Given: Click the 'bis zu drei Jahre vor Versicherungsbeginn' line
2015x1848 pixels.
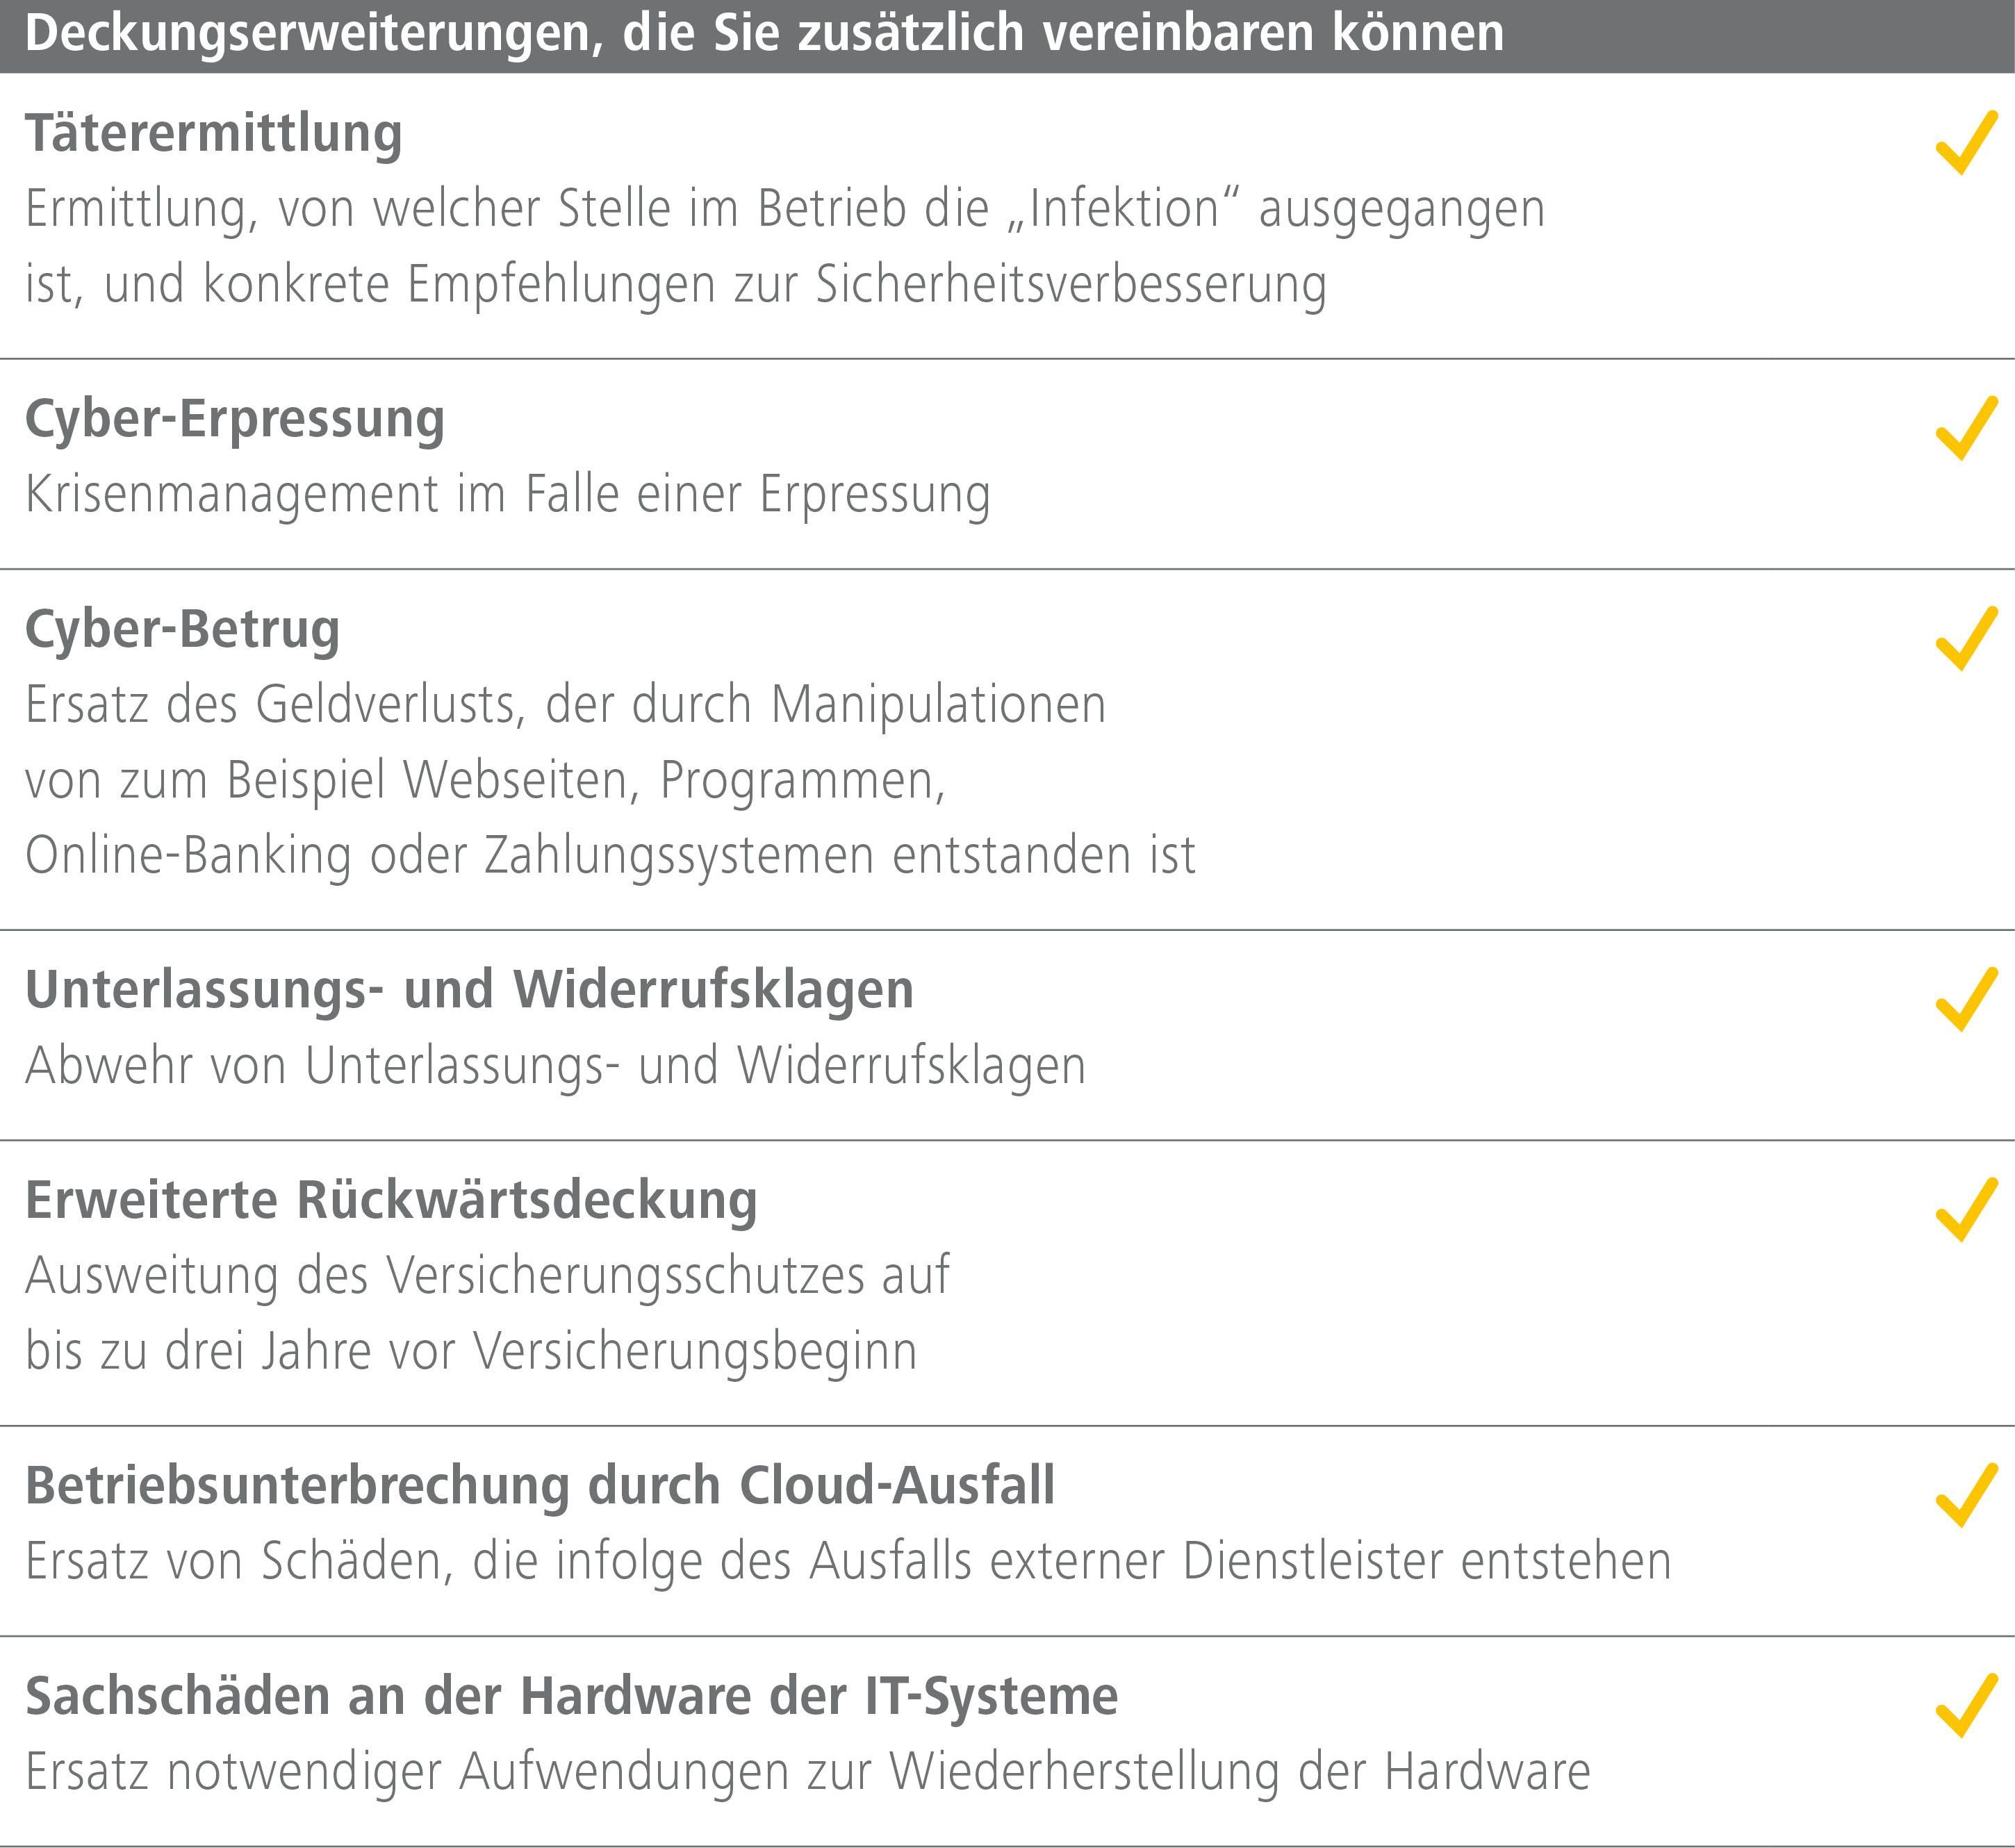Looking at the screenshot, I should [471, 1351].
